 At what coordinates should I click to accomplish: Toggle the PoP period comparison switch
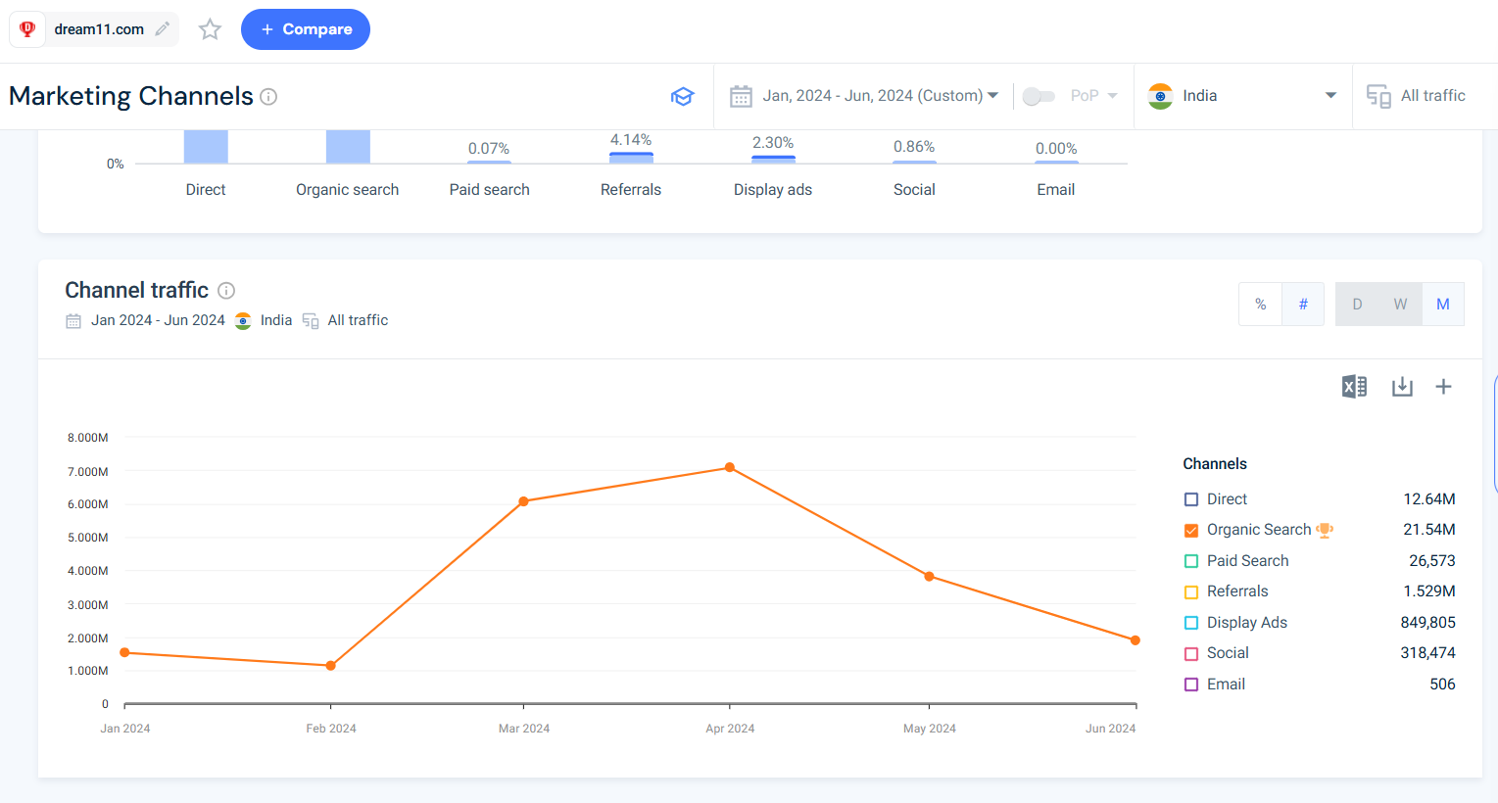(1039, 96)
